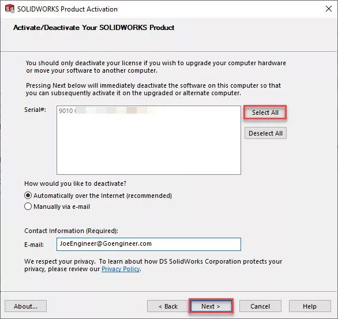Viewport: 338px width, 319px height.
Task: Click the Serial# label
Action: click(35, 110)
